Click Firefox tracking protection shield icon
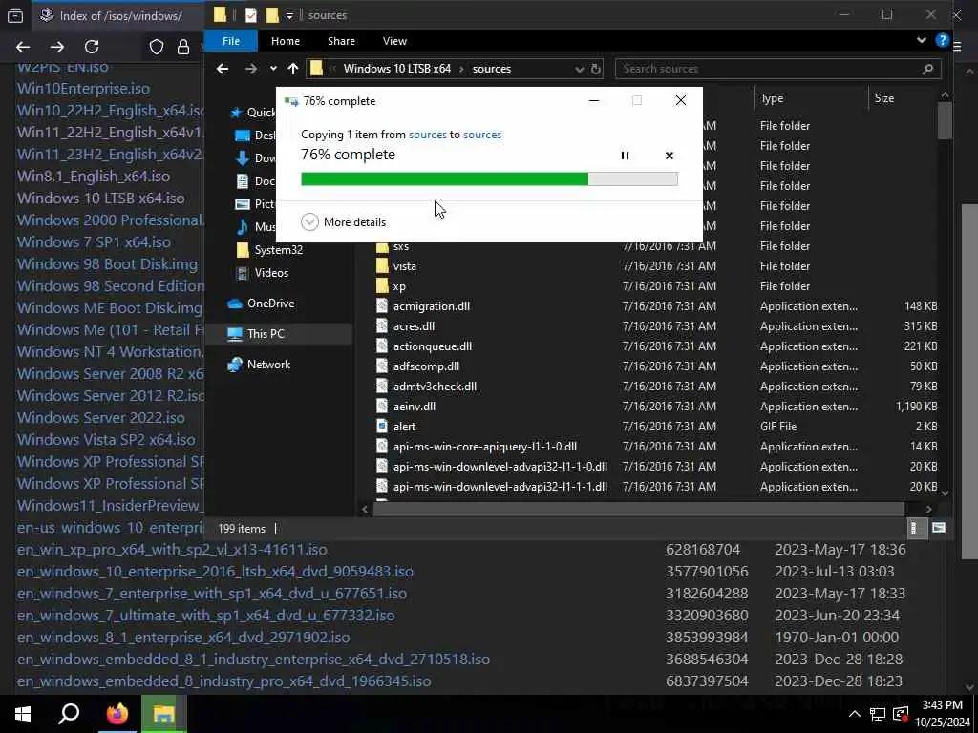978x733 pixels. point(157,47)
